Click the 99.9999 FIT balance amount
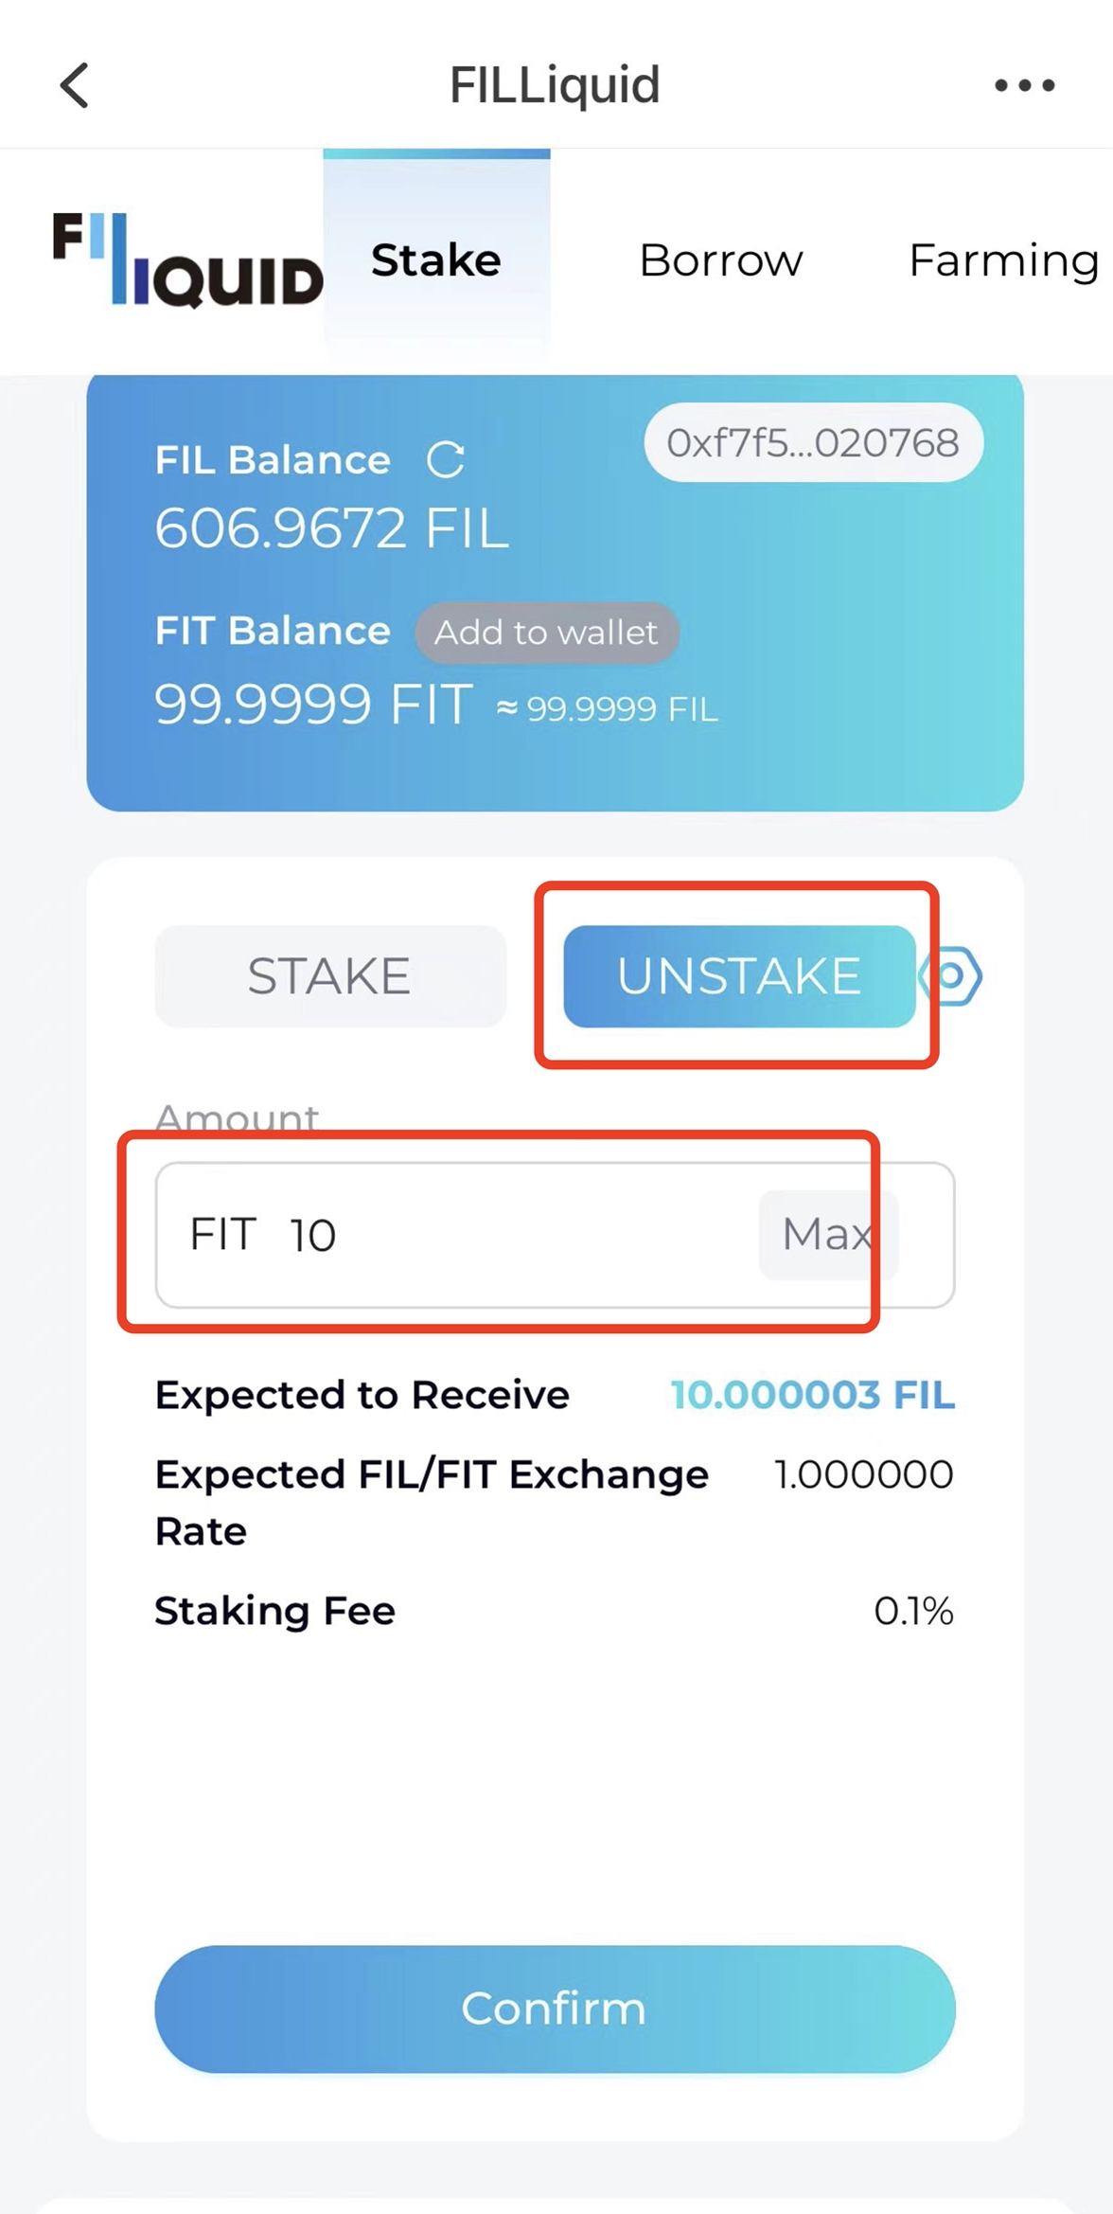Screen dimensions: 1113x2214 click(x=313, y=704)
